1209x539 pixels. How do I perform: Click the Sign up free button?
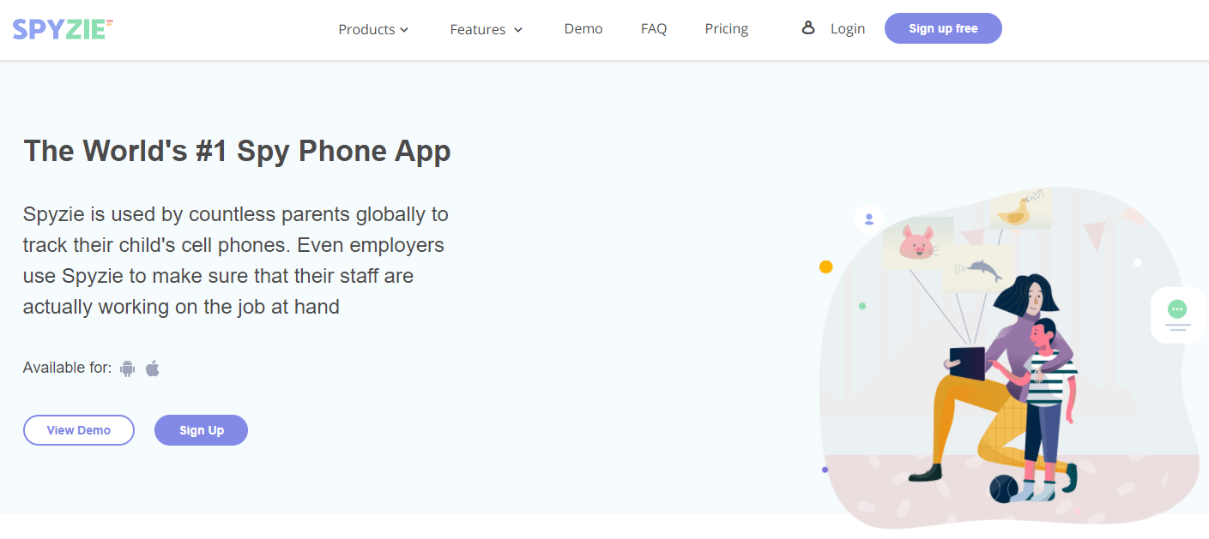[943, 28]
